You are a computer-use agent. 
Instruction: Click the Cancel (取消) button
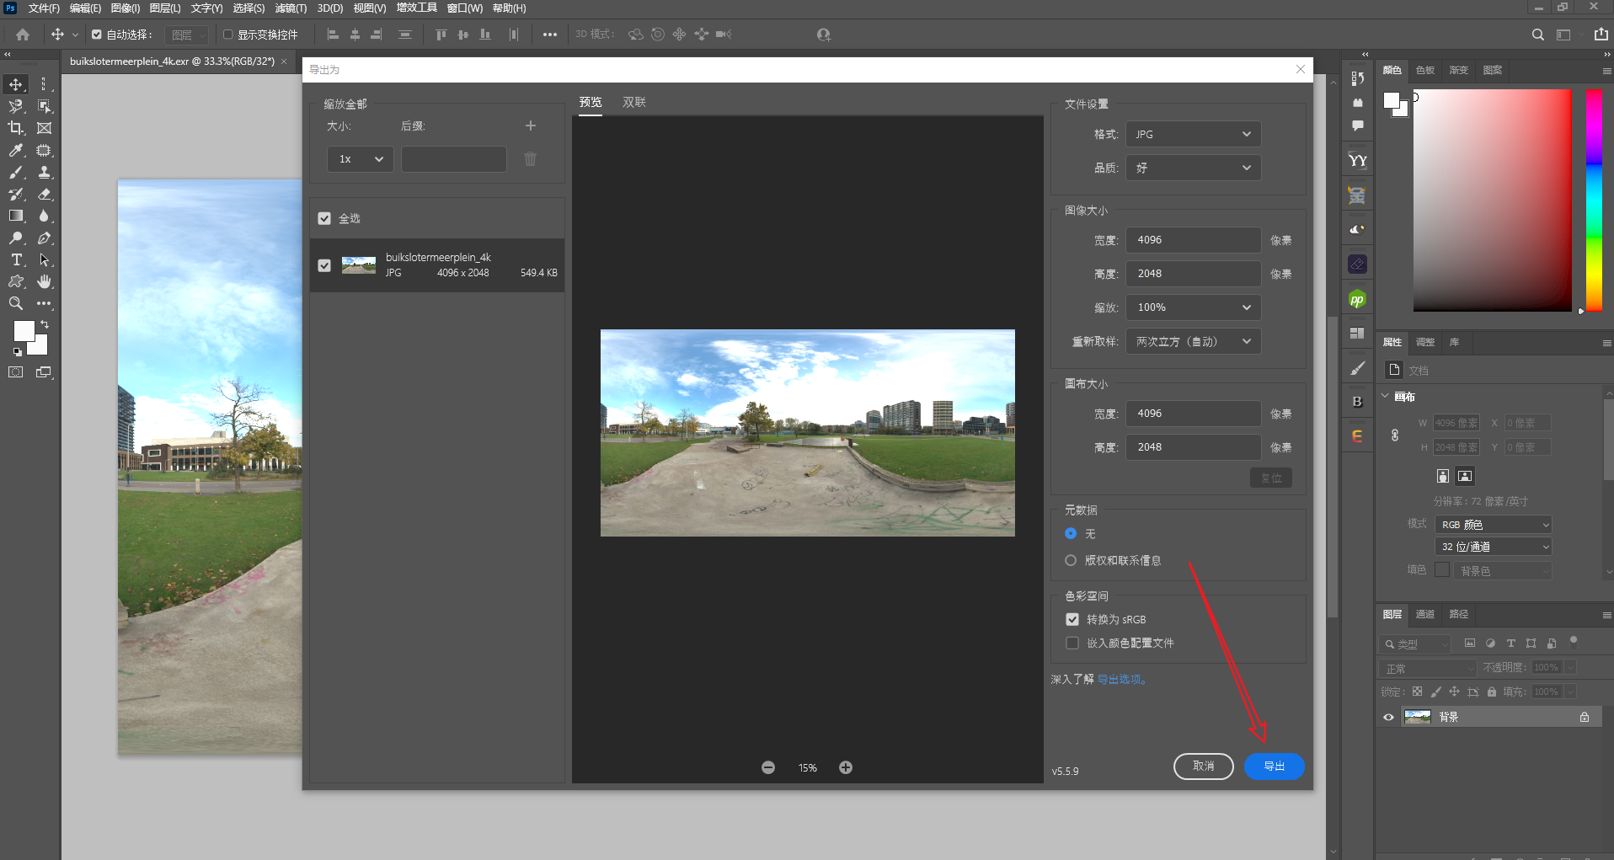pyautogui.click(x=1204, y=767)
